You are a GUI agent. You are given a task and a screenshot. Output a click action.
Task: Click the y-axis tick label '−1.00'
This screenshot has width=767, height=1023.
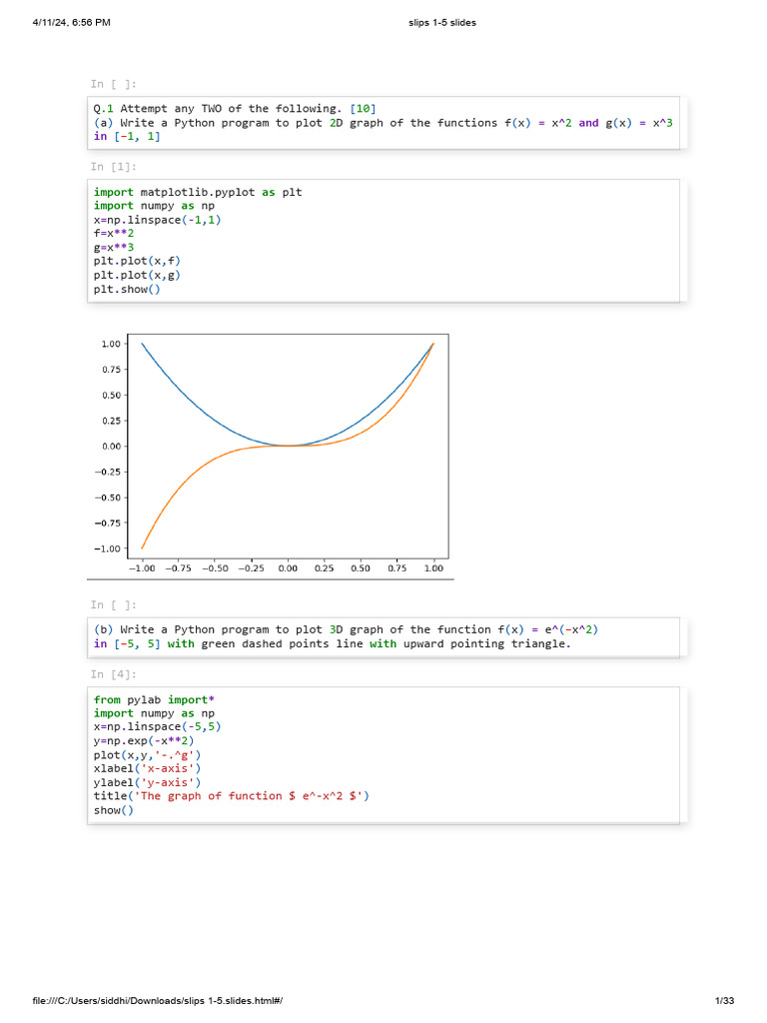click(x=110, y=548)
